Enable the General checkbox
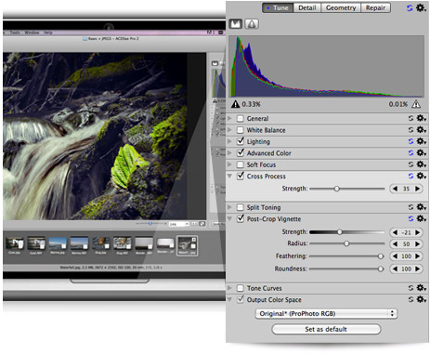430x354 pixels. pos(241,119)
